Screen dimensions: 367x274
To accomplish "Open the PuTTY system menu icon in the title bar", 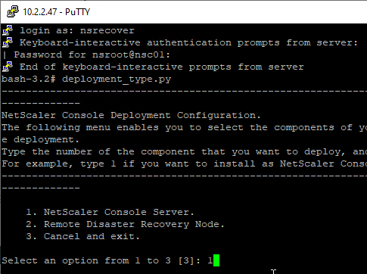I will pos(13,11).
